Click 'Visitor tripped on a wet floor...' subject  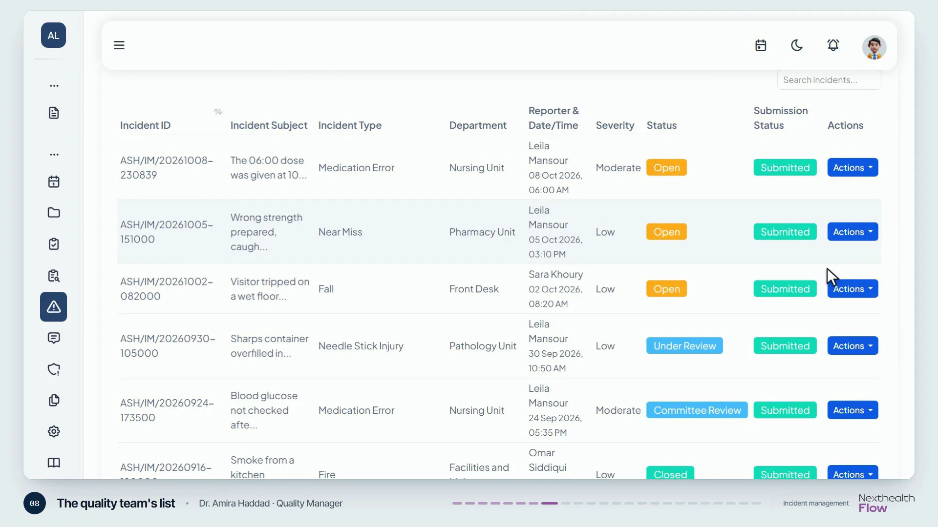point(270,289)
